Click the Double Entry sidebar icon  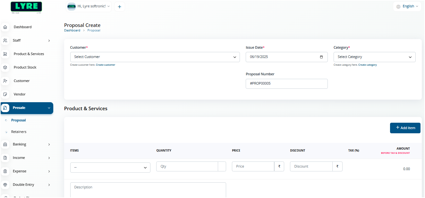point(5,185)
